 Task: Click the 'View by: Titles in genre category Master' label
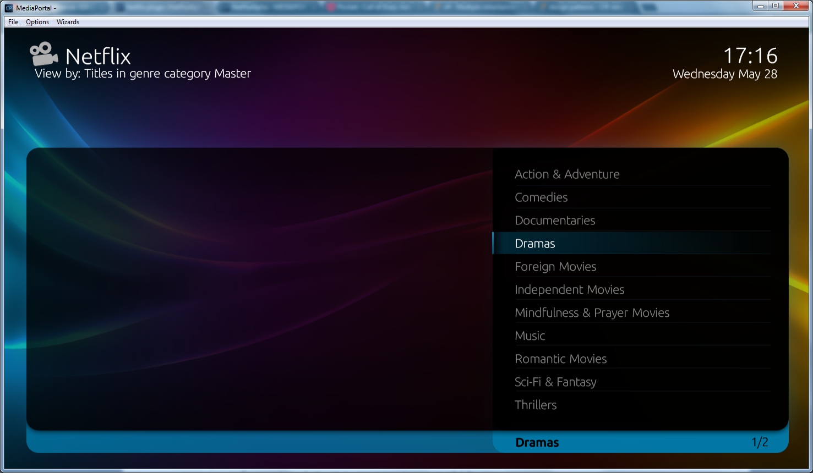click(143, 74)
